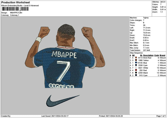Click the Min Stitch value '0.3 mm'
Image resolution: width=167 pixels, height=118 pixels.
coord(146,45)
